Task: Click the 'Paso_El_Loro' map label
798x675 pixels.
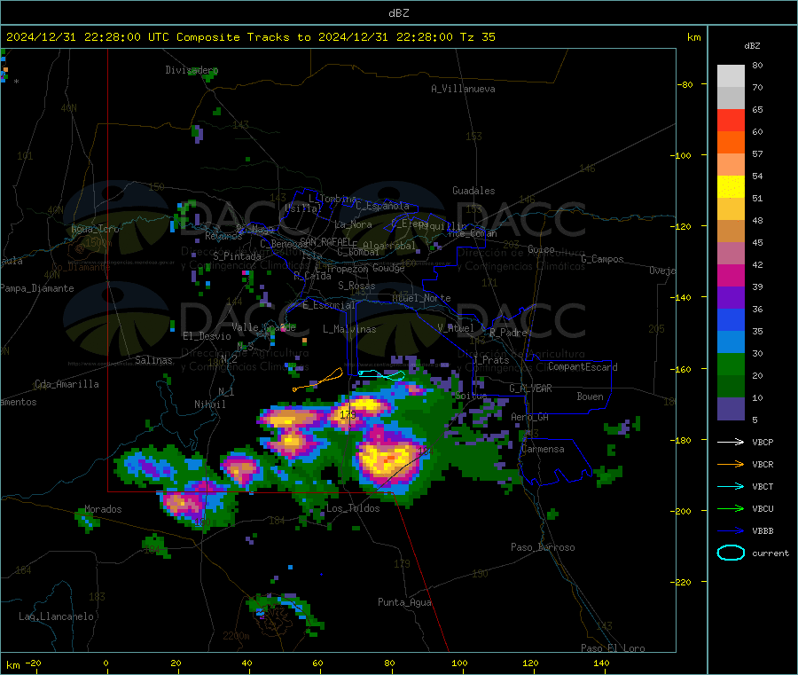Action: 613,648
